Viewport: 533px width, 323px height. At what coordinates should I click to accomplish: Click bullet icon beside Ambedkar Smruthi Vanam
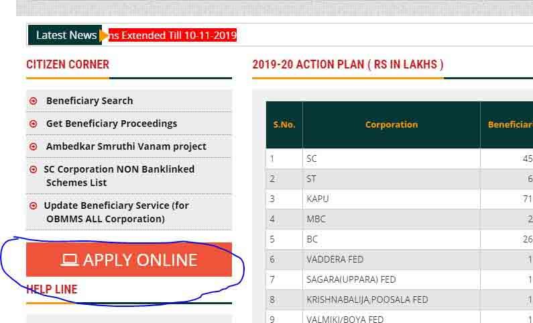34,146
